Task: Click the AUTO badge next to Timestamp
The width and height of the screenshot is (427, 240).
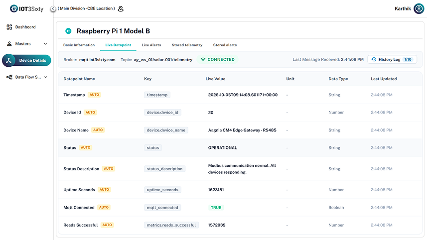Action: pyautogui.click(x=94, y=95)
